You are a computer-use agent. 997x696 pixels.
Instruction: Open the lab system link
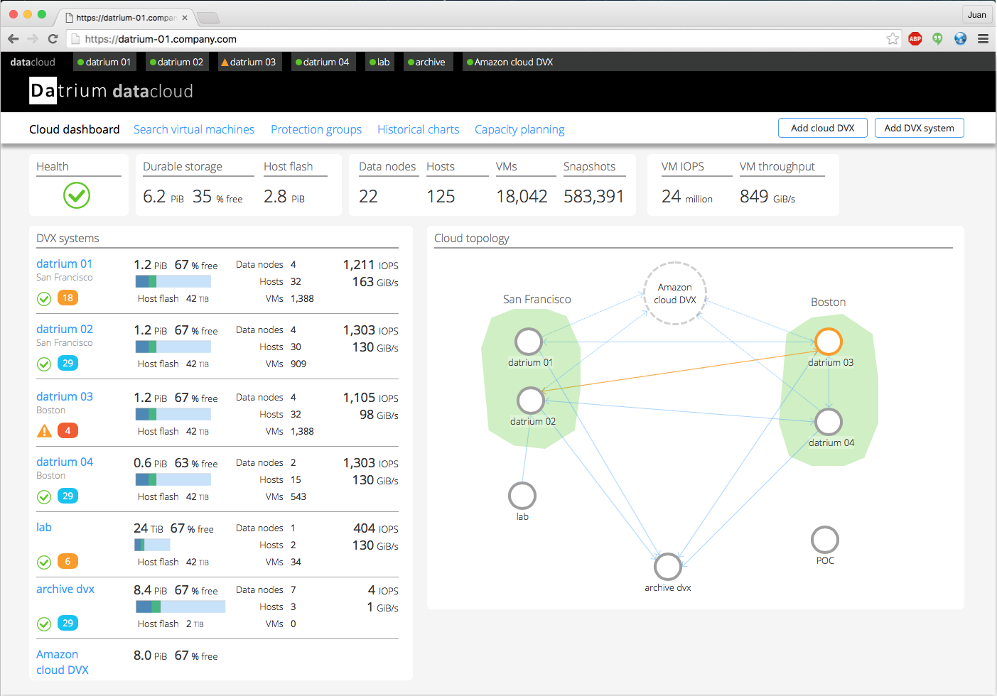tap(44, 527)
